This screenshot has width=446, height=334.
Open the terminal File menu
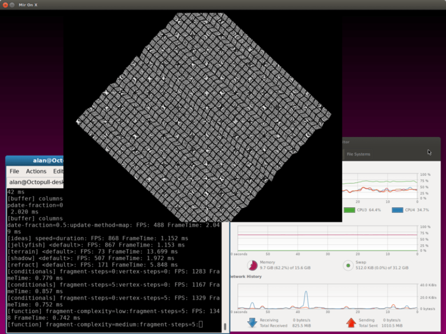[x=14, y=171]
